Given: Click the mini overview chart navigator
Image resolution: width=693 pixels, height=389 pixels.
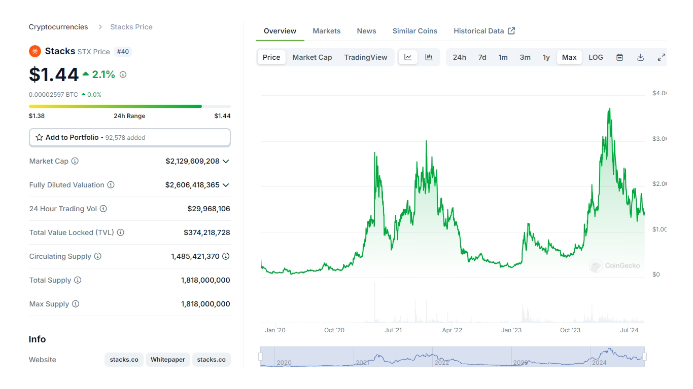Looking at the screenshot, I should point(453,357).
